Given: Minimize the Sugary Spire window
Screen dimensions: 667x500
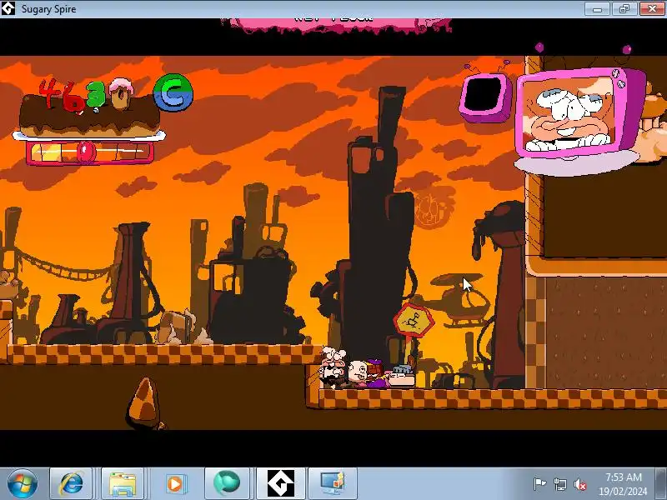Looking at the screenshot, I should 597,8.
